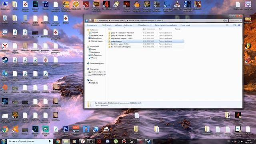Click the Открыть toolbar button
Screen dimensions: 256x144
107,25
